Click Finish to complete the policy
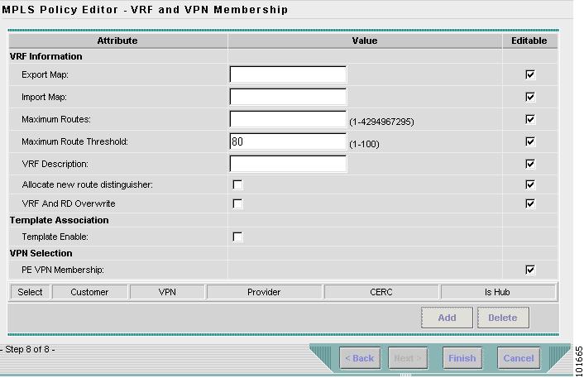The image size is (584, 378). pos(462,358)
